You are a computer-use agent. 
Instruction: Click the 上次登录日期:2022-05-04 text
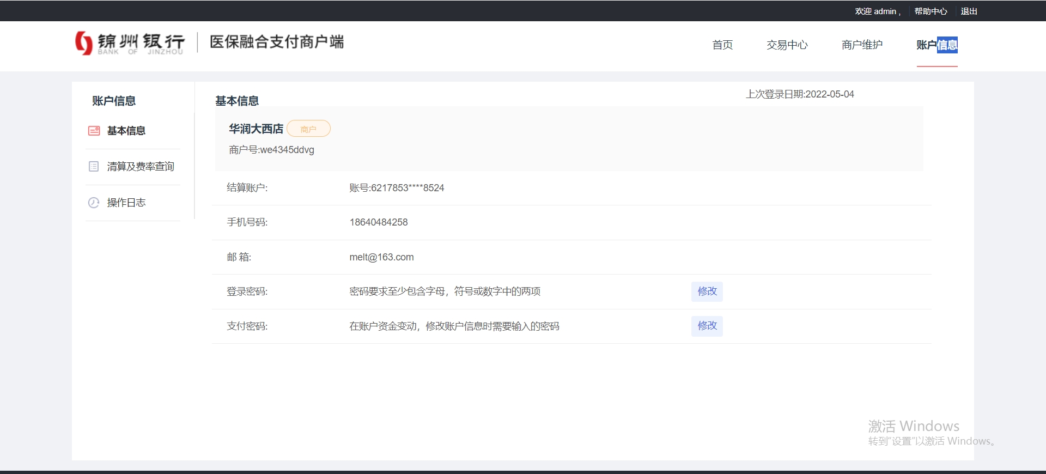tap(800, 94)
